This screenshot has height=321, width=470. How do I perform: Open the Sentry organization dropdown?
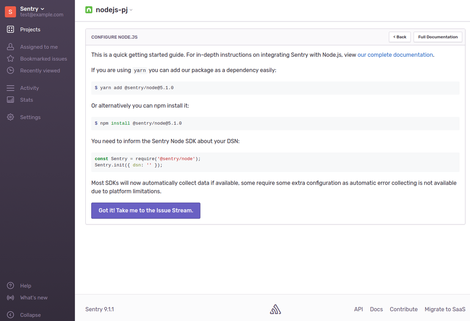point(32,9)
